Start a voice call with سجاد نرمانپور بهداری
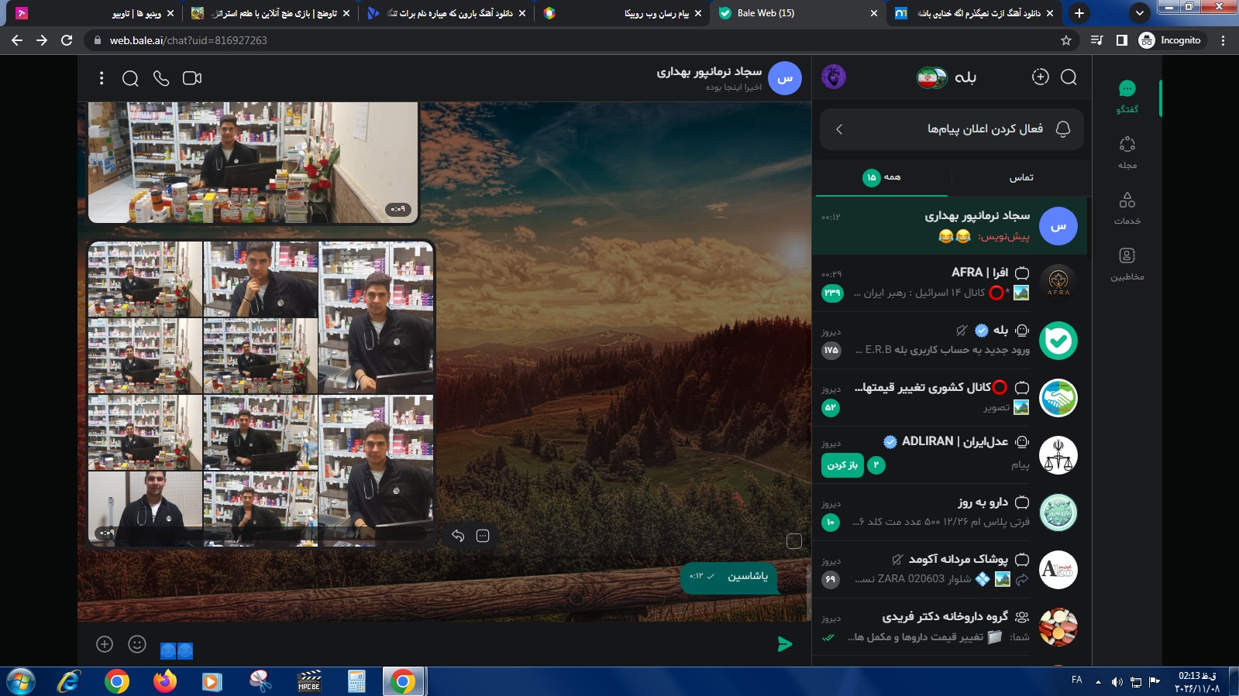 pyautogui.click(x=161, y=78)
